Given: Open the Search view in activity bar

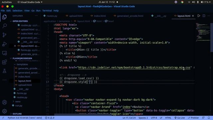Looking at the screenshot, I should [x=4, y=26].
